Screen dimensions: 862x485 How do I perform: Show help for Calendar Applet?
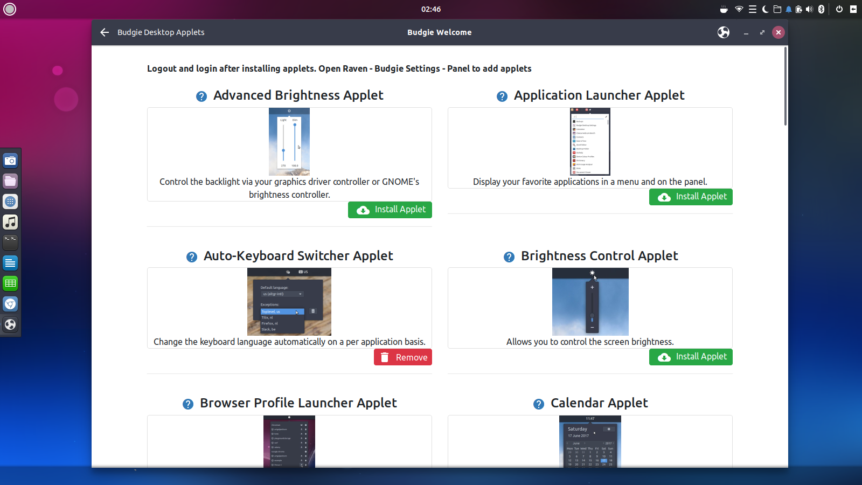(539, 404)
